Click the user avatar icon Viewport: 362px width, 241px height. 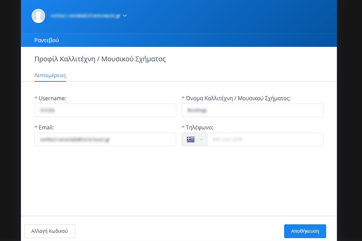tap(38, 16)
